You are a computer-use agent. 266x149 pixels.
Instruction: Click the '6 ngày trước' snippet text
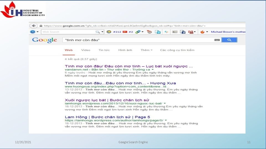point(75,73)
